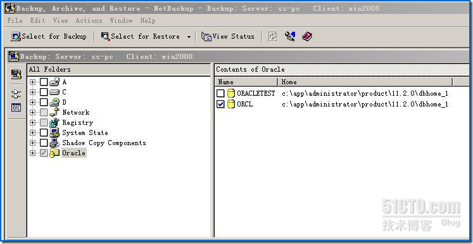The image size is (473, 244).
Task: Check the ORACLETEST checkbox
Action: (221, 93)
